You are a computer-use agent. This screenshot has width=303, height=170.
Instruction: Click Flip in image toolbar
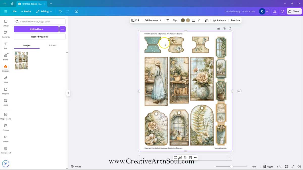point(174,20)
